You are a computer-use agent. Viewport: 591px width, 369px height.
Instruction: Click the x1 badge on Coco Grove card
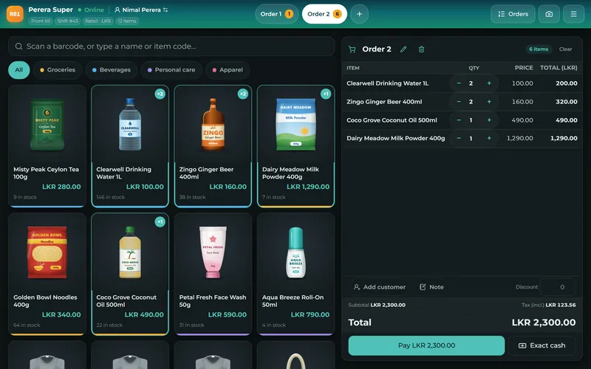click(160, 222)
